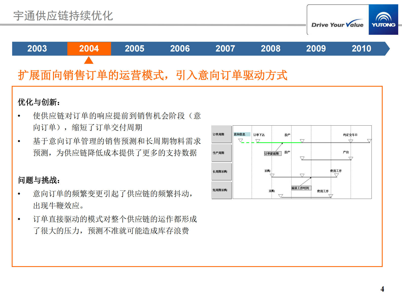
Task: Click the triangle marker beneath 意向信息
Action: (x=241, y=140)
